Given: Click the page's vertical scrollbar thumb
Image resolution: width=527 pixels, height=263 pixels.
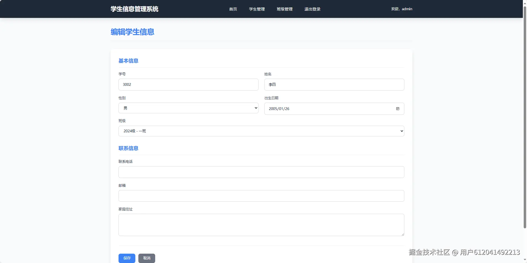Looking at the screenshot, I should coord(525,117).
